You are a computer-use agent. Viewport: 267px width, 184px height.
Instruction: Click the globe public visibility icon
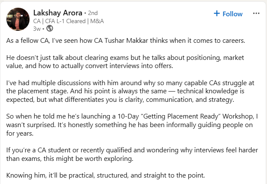(49, 28)
